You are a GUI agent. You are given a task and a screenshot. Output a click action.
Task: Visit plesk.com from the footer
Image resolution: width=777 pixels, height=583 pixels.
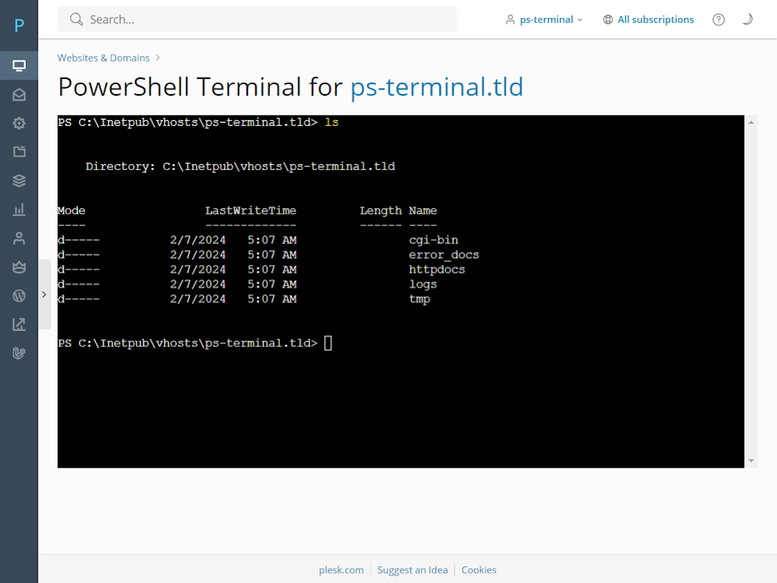[x=341, y=569]
